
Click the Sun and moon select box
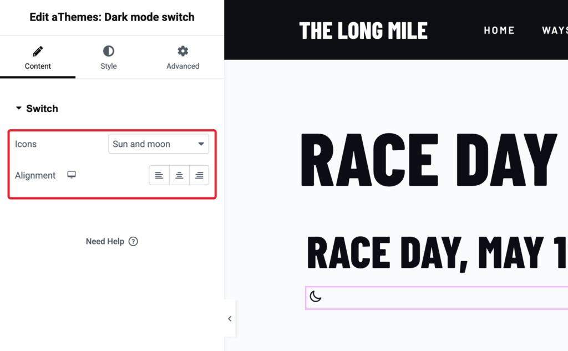[x=159, y=144]
